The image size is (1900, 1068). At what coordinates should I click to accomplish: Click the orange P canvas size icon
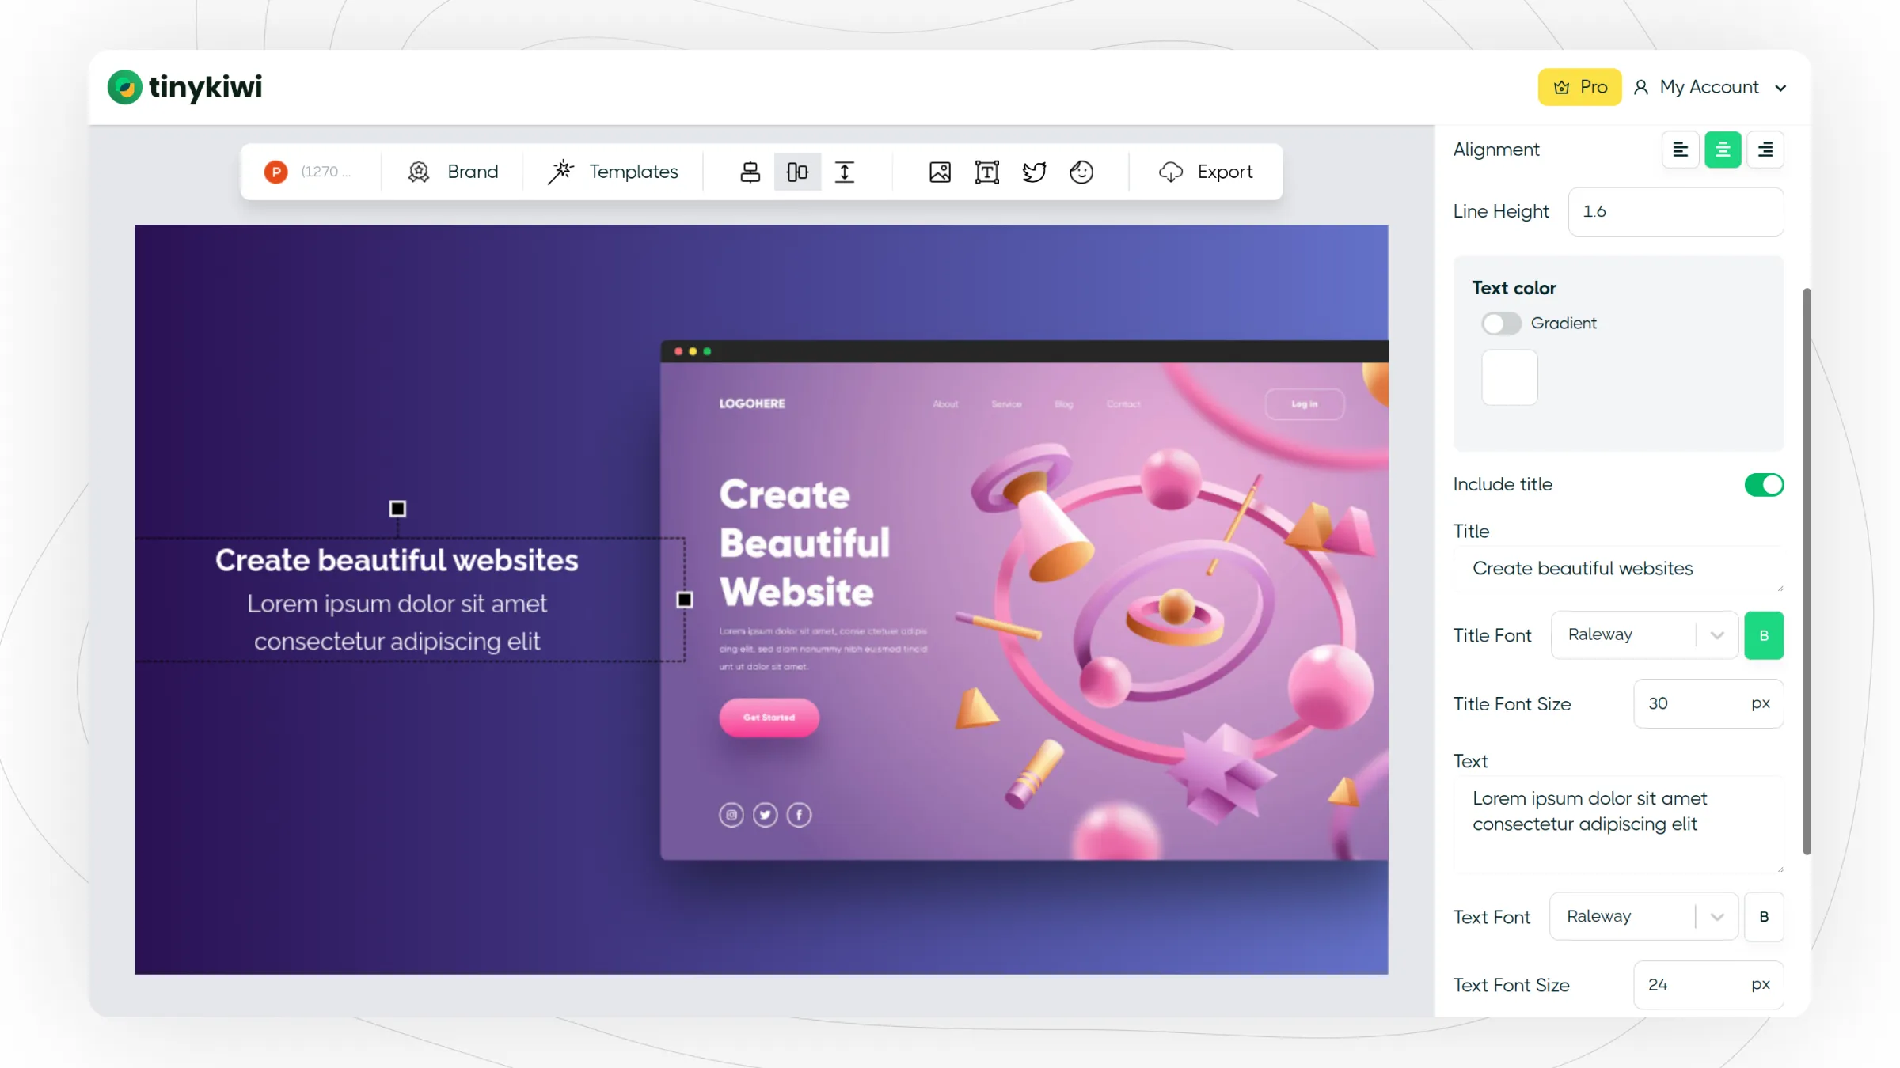point(275,172)
